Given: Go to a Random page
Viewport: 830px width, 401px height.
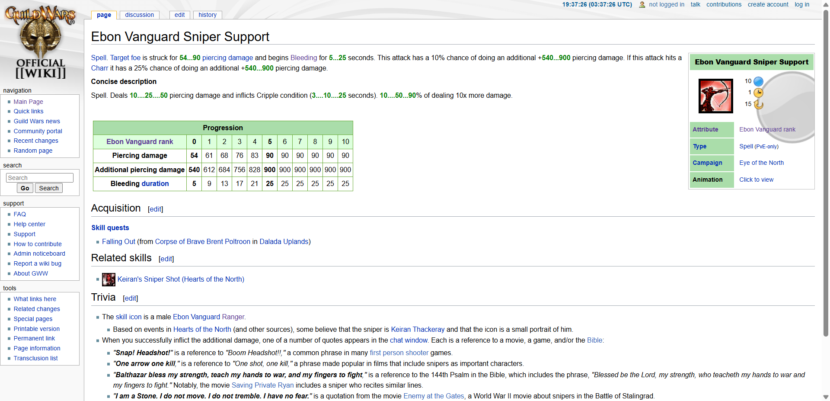Looking at the screenshot, I should point(33,151).
